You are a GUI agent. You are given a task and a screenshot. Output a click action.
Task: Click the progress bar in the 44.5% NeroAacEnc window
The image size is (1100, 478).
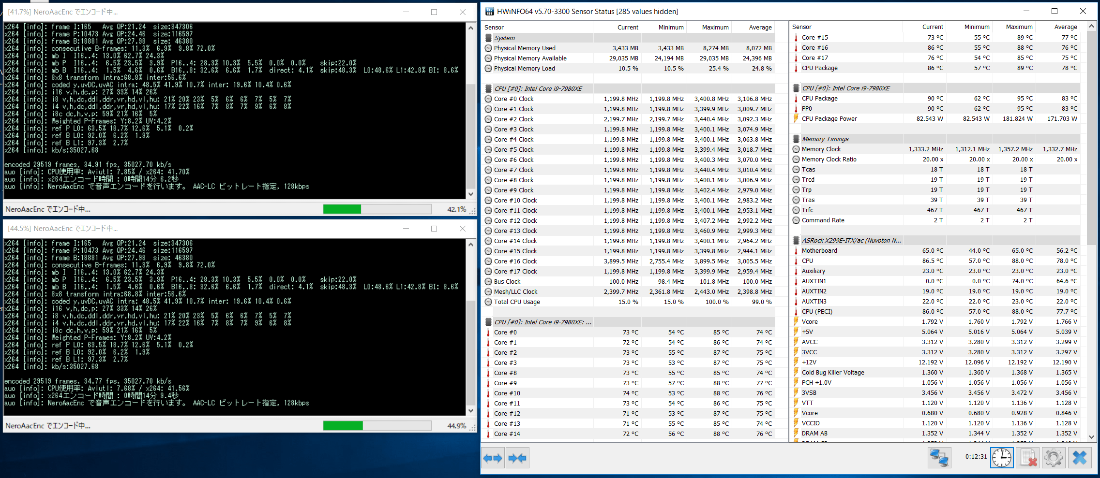(x=377, y=425)
